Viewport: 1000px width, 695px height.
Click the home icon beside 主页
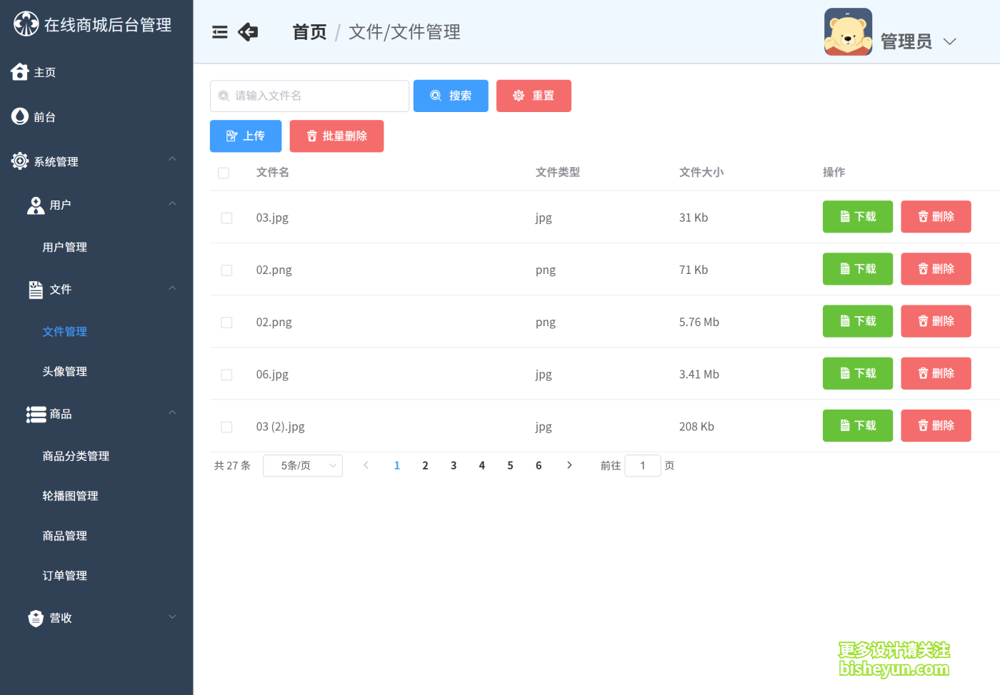point(20,71)
